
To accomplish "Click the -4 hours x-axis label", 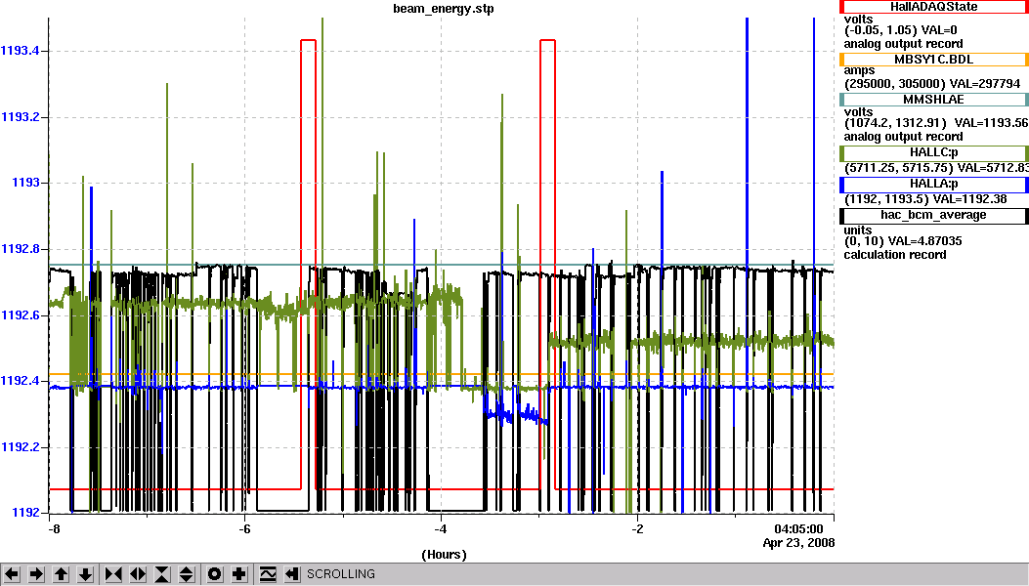I will coord(441,529).
